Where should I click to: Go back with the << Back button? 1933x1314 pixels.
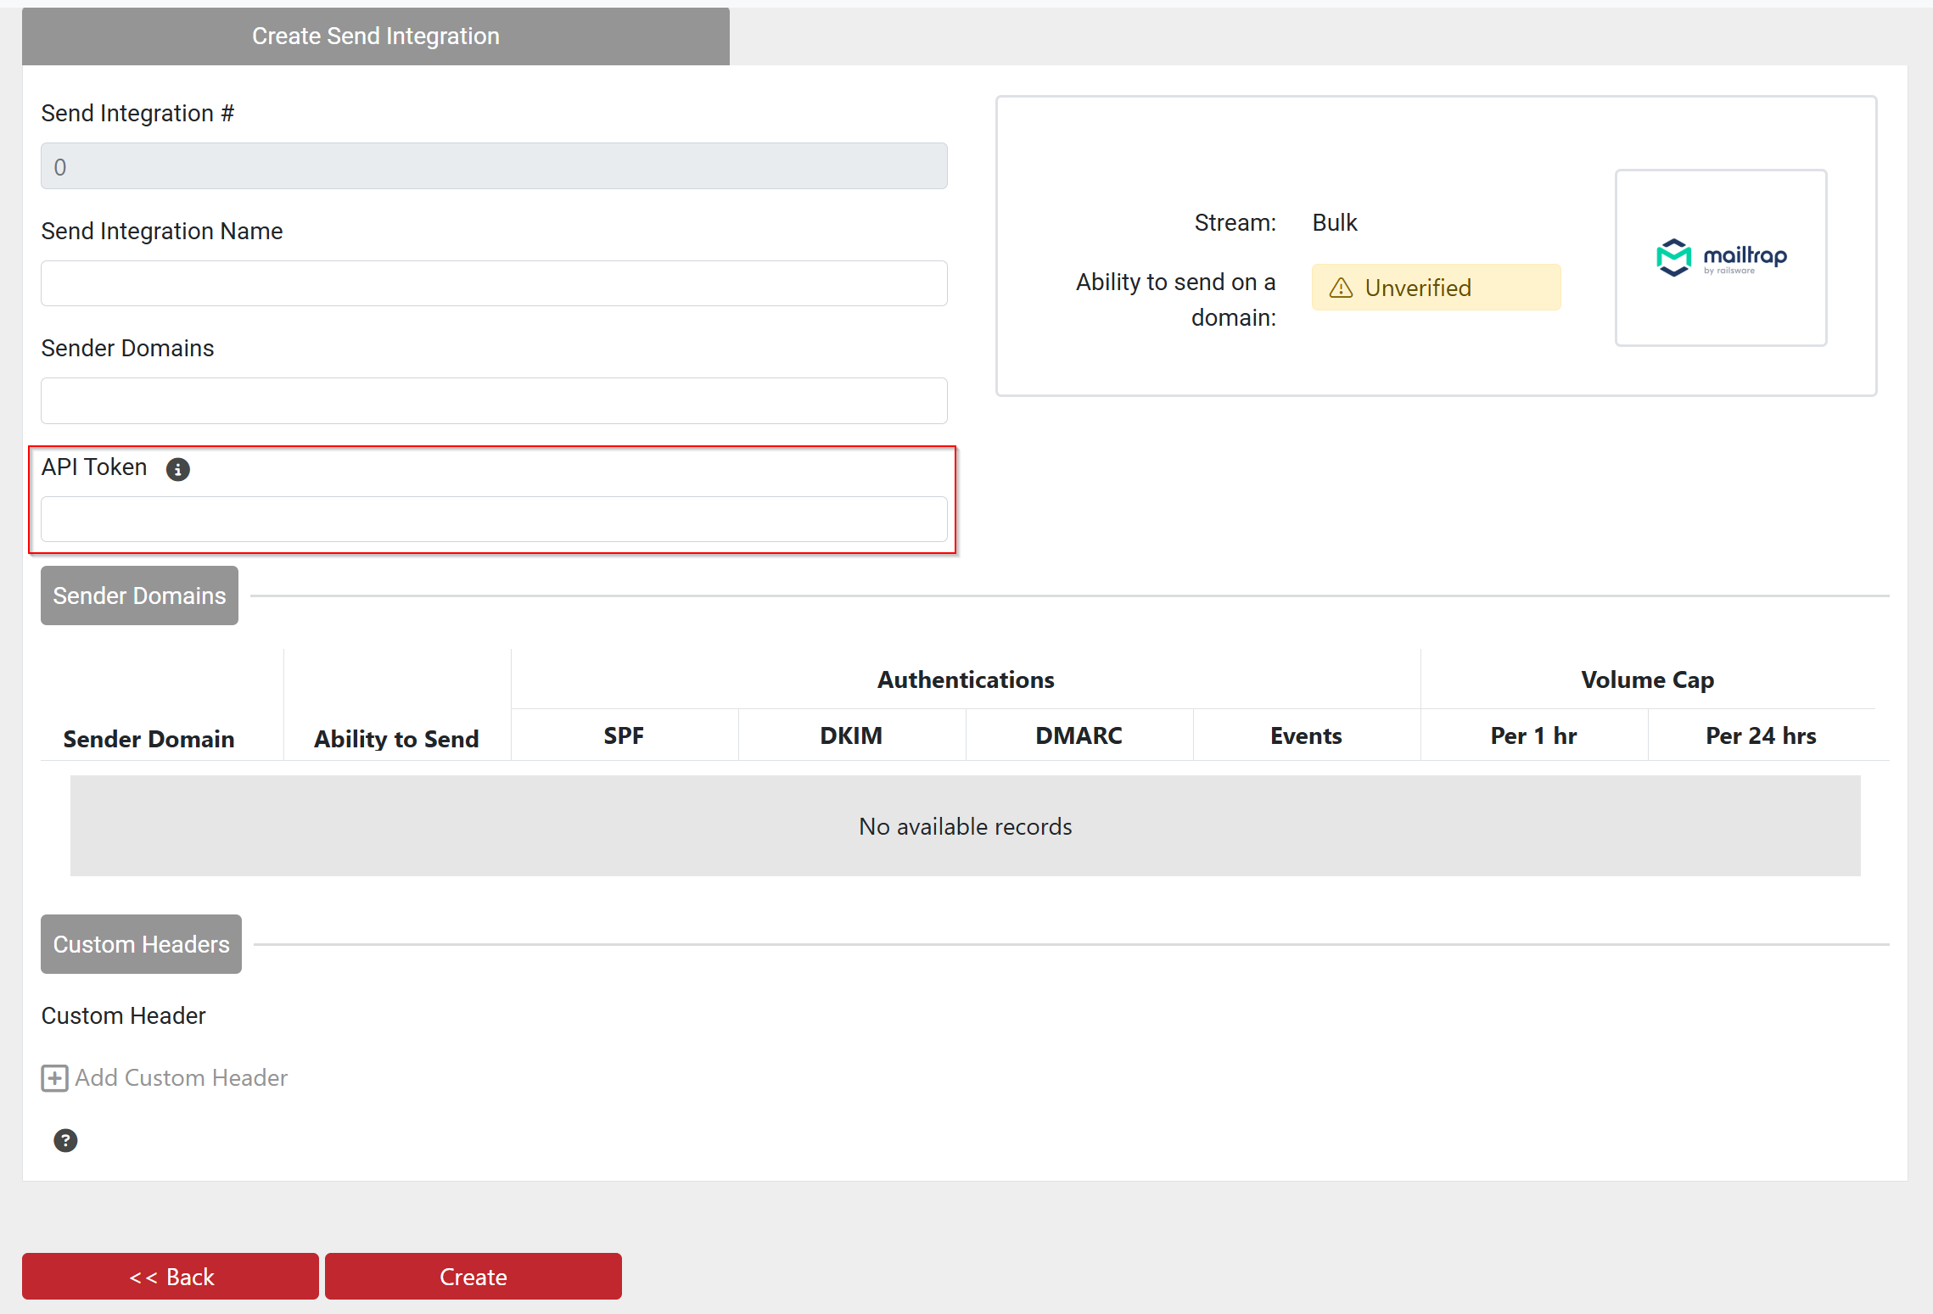171,1276
